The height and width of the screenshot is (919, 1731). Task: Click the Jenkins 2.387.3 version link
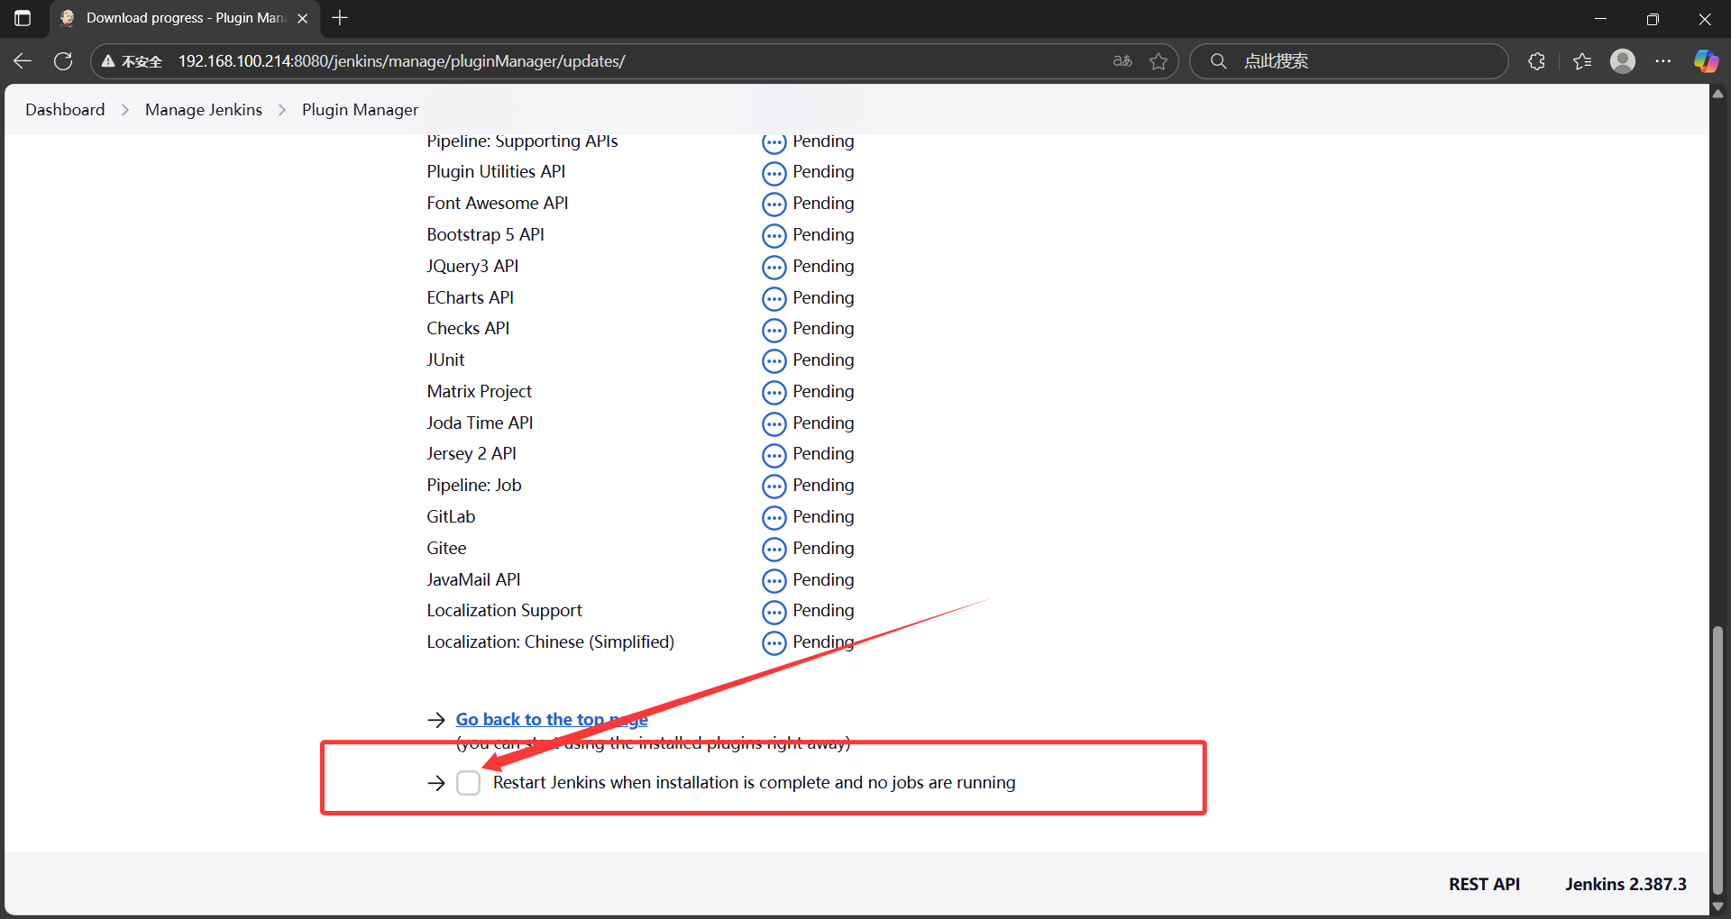pos(1626,884)
